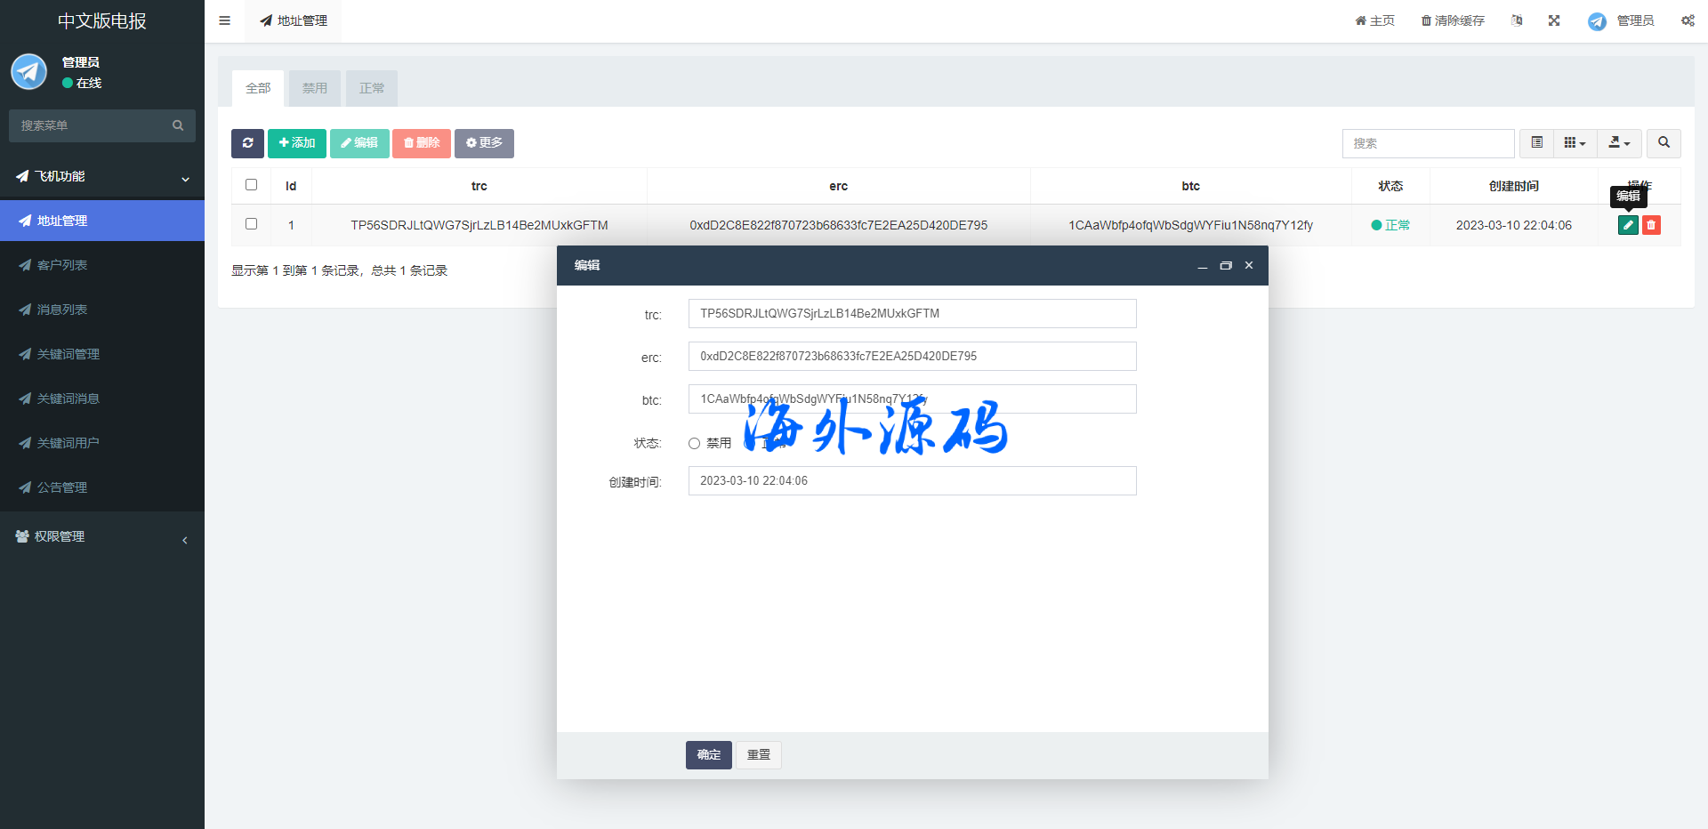
Task: Click the green edit pencil row icon
Action: [1628, 225]
